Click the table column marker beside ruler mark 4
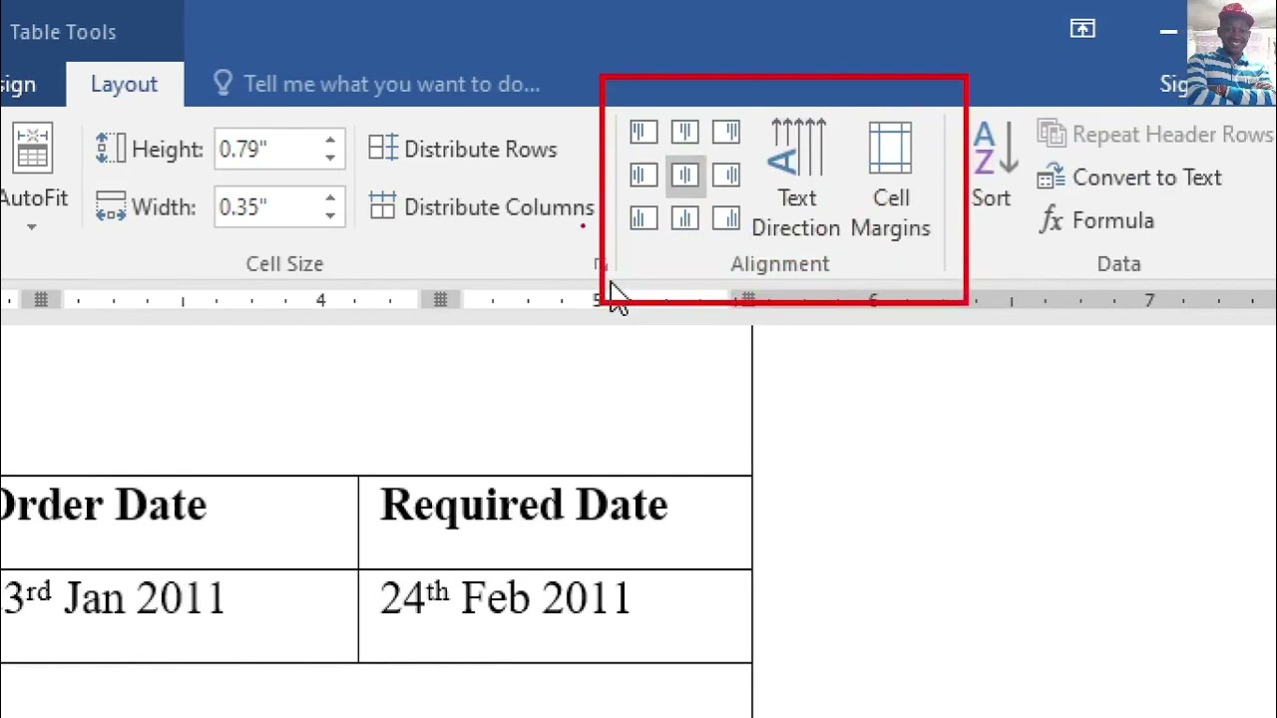The width and height of the screenshot is (1277, 718). tap(440, 299)
